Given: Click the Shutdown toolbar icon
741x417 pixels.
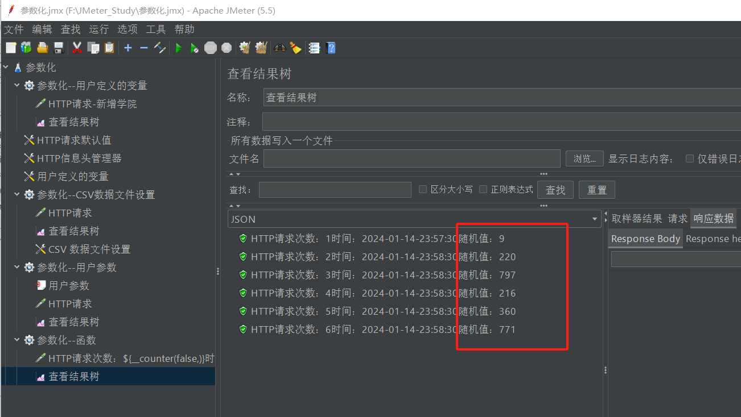Looking at the screenshot, I should [227, 48].
